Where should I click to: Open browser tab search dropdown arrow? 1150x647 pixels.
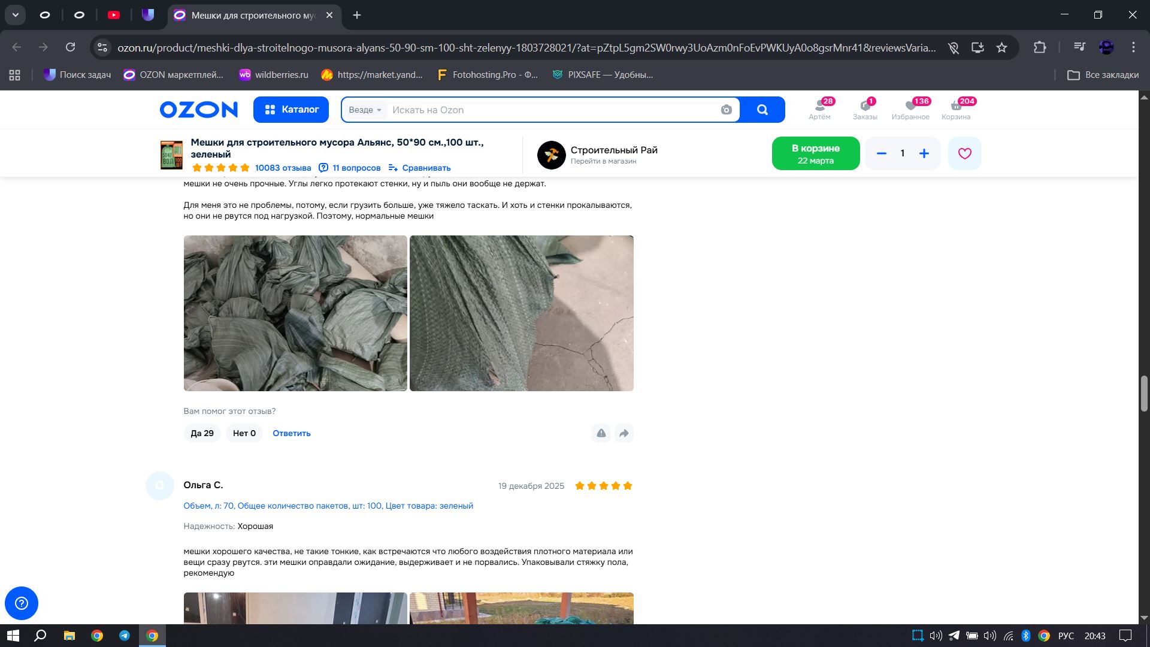pos(16,15)
